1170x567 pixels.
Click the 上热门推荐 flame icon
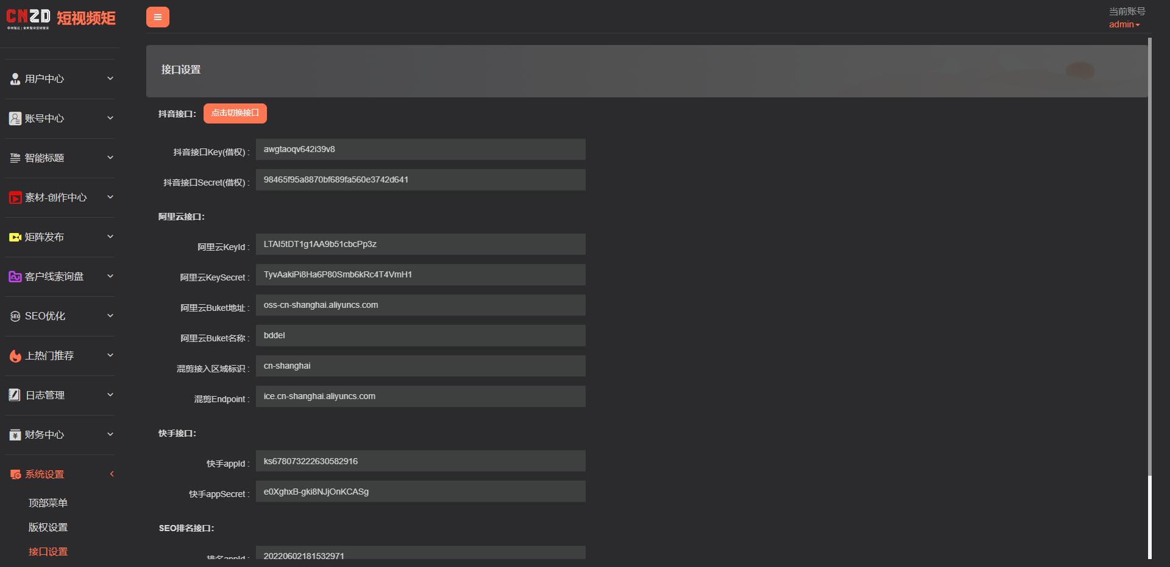click(x=15, y=356)
